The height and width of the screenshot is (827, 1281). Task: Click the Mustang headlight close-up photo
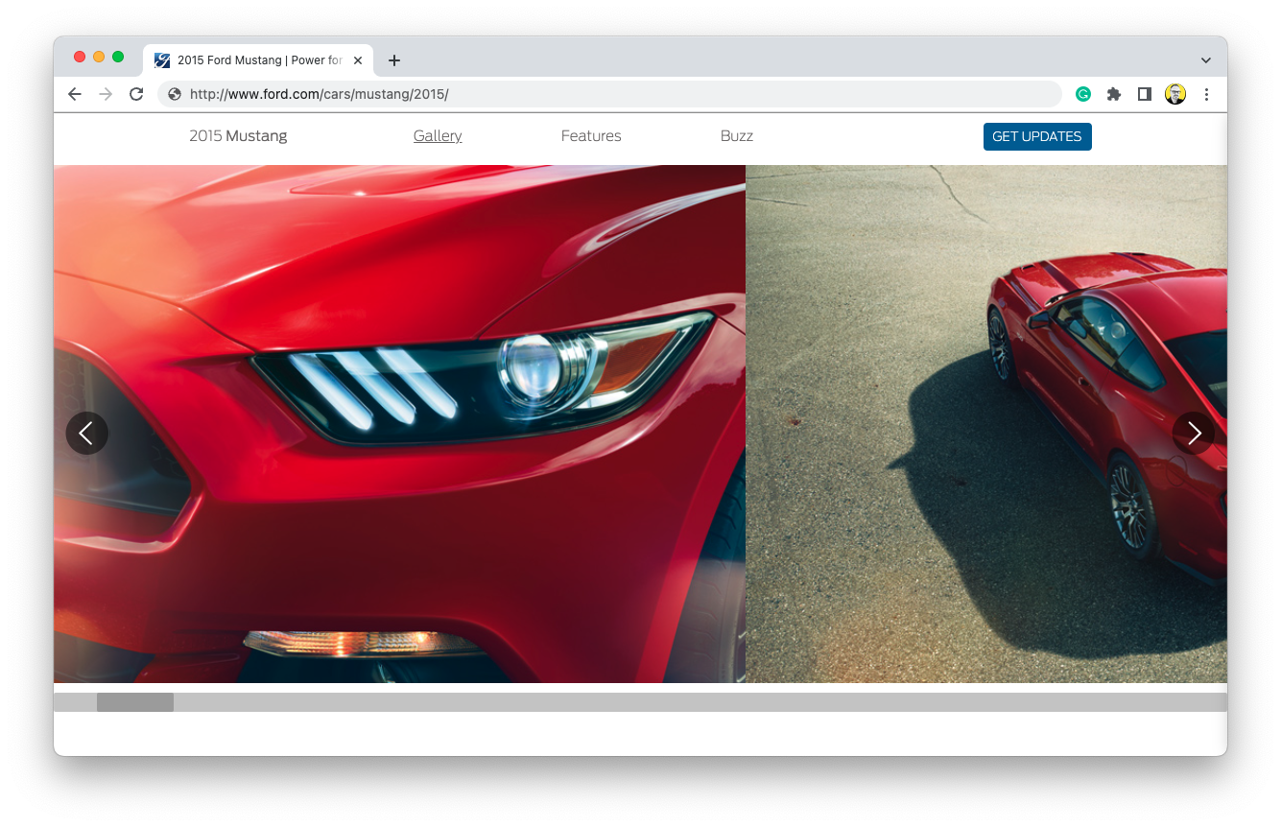(399, 424)
